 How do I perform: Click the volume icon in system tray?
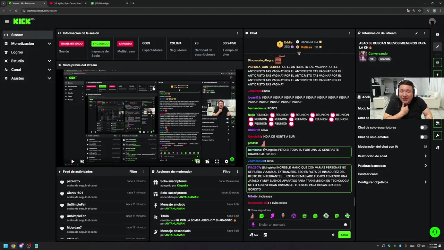(423, 246)
